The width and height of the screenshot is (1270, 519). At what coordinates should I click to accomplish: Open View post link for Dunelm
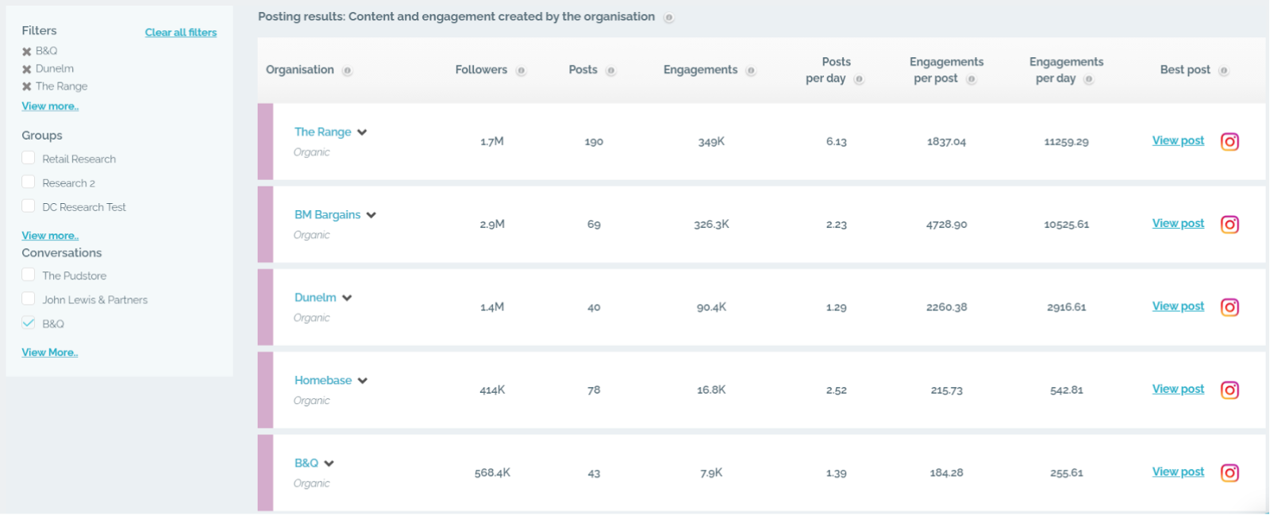1178,306
